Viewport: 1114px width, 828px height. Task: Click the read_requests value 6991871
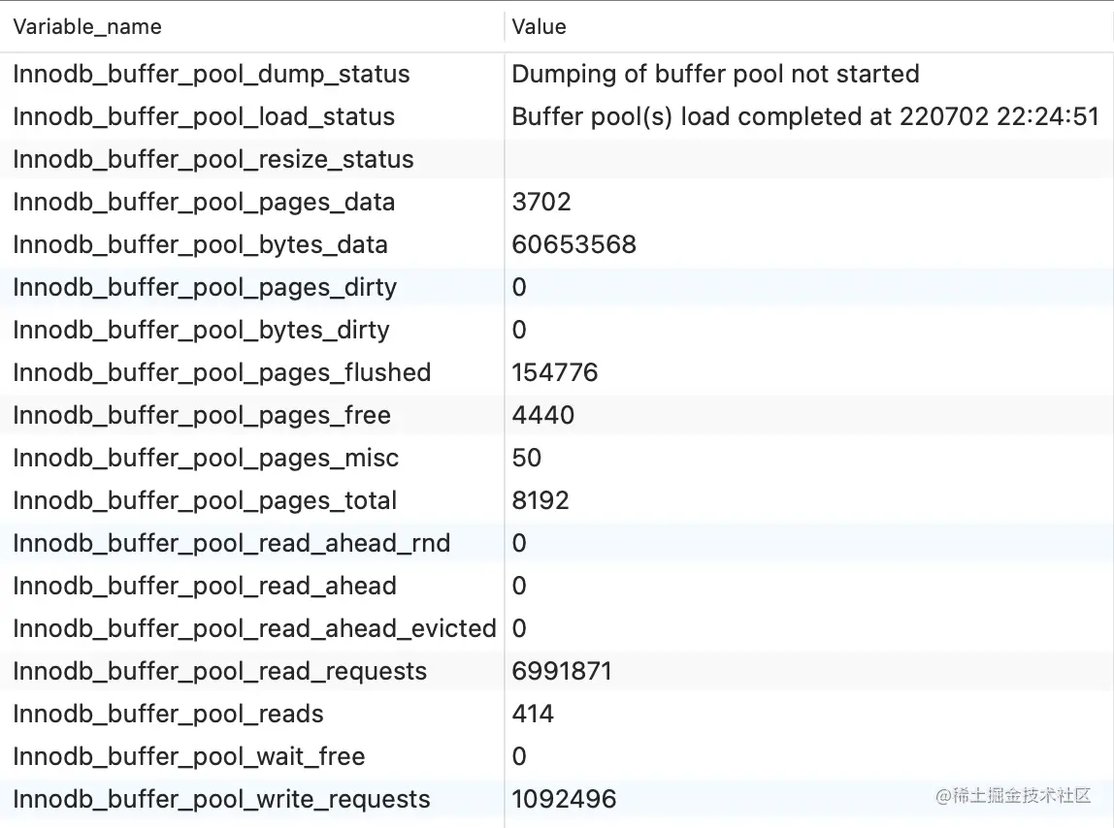point(562,672)
